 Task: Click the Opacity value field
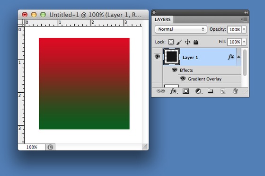coord(235,29)
